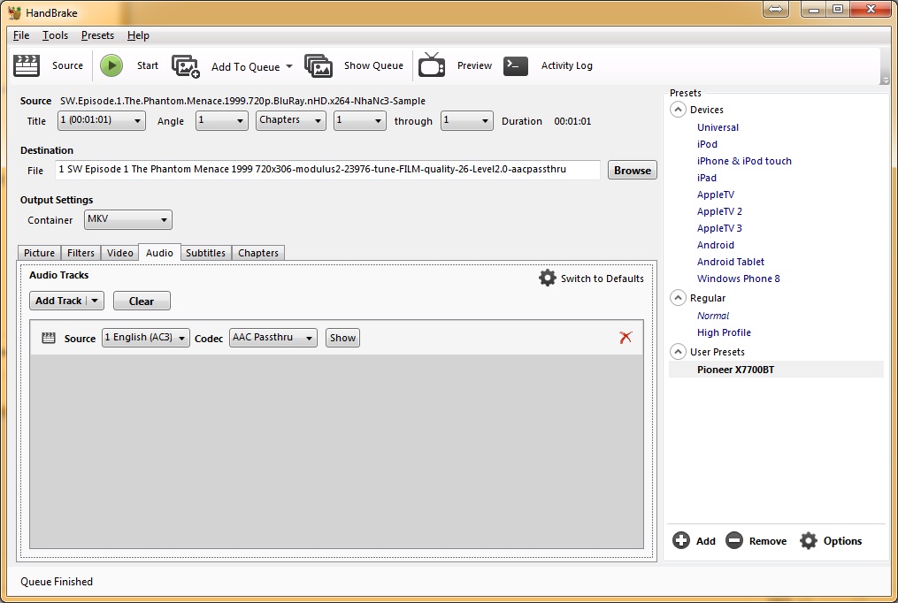The height and width of the screenshot is (603, 898).
Task: Click the Preview television icon
Action: pyautogui.click(x=432, y=65)
